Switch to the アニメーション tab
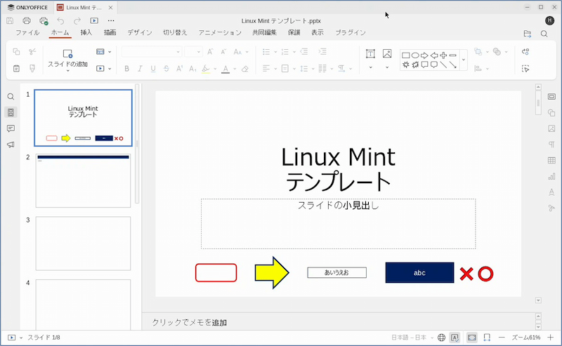 click(220, 32)
